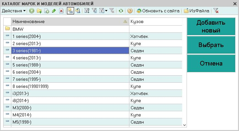
Task: Click Купе cell in 8 series row
Action: 156,86
